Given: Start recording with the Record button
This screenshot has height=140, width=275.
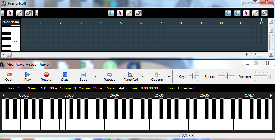Looking at the screenshot, I should coord(46,77).
